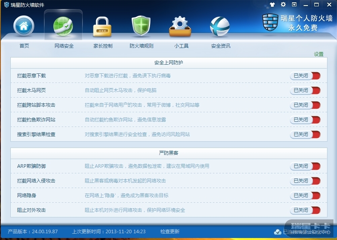
Task: Toggle the 网络隐身 switch
Action: [x=305, y=196]
